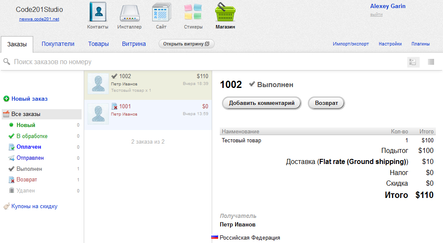Filter orders by Shipped status

[x=30, y=158]
